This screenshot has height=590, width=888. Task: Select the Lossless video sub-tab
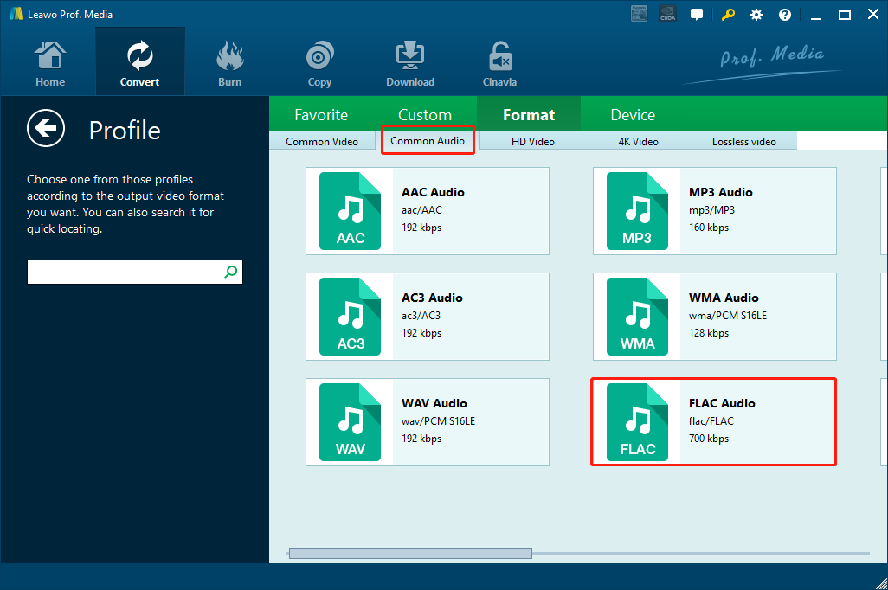click(x=743, y=141)
